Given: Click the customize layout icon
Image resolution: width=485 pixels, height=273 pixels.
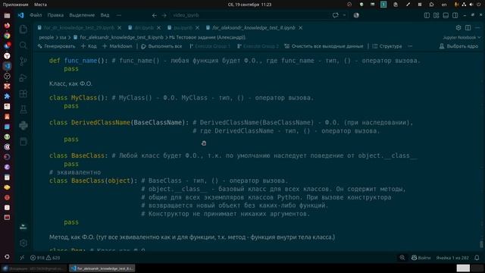Looking at the screenshot, I should pyautogui.click(x=436, y=15).
